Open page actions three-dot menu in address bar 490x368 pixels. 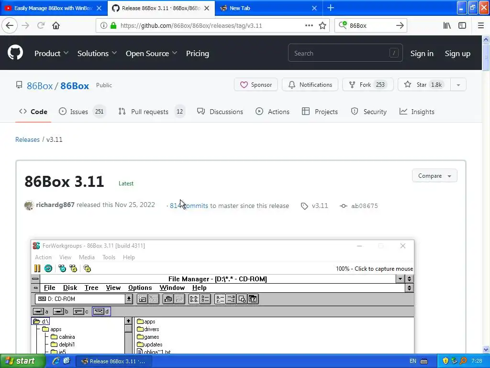point(309,25)
